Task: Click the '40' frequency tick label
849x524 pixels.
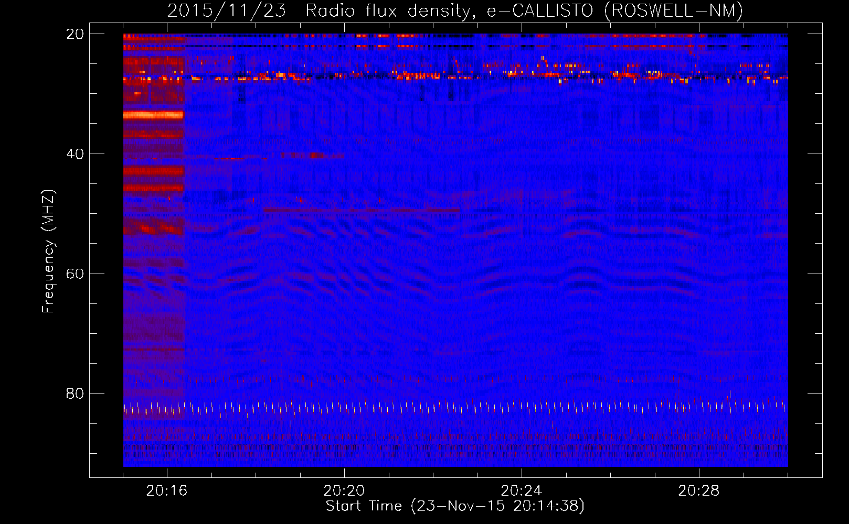Action: pos(75,154)
